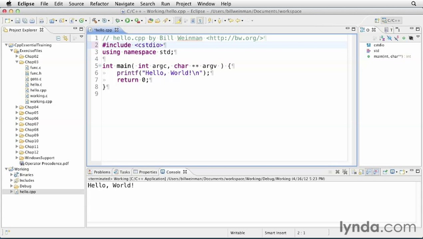Viewport: 423px width, 239px height.
Task: Toggle alphabetical Sort in Outline toolbar
Action: click(382, 39)
